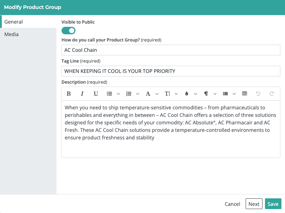This screenshot has width=285, height=213.
Task: Expand line height dropdown arrow
Action: click(x=234, y=94)
